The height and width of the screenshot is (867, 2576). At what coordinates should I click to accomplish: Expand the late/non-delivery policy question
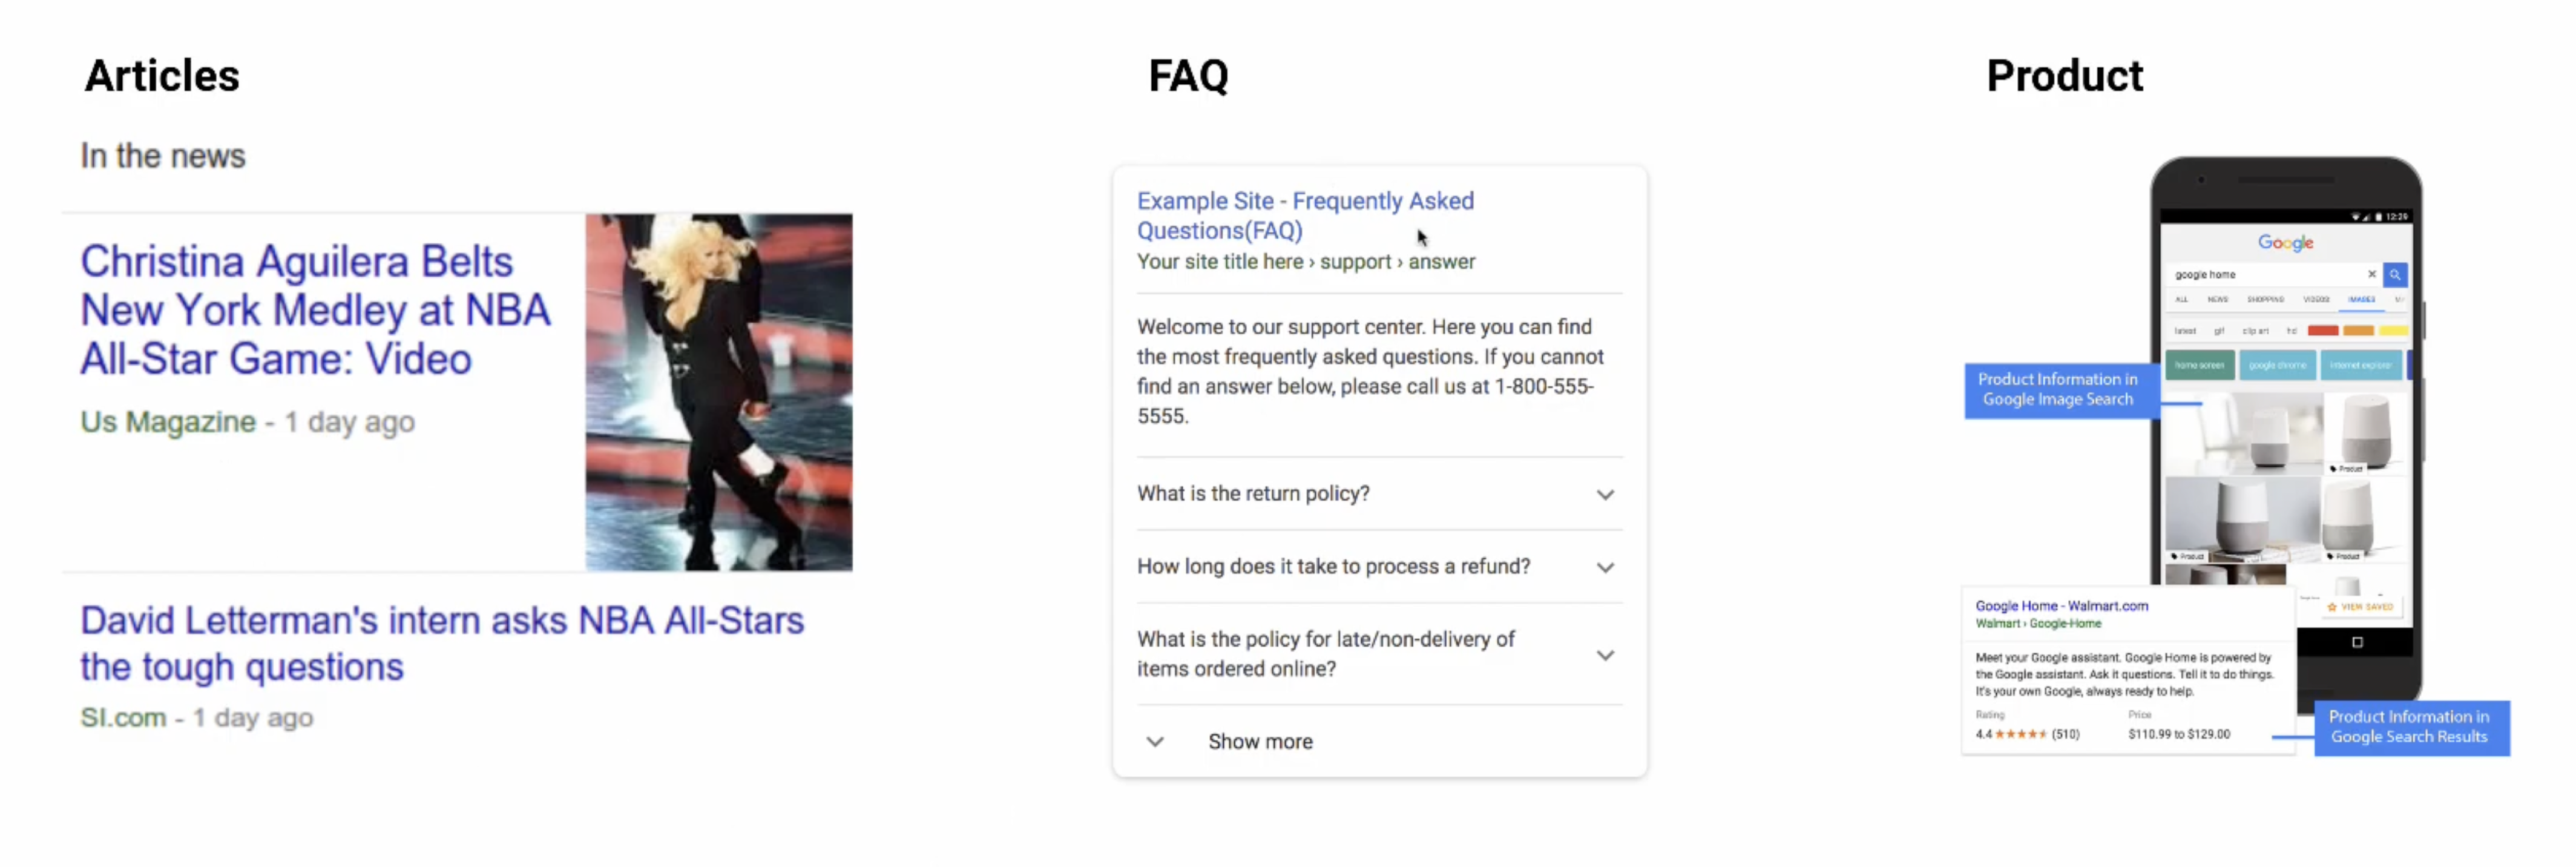click(1604, 656)
